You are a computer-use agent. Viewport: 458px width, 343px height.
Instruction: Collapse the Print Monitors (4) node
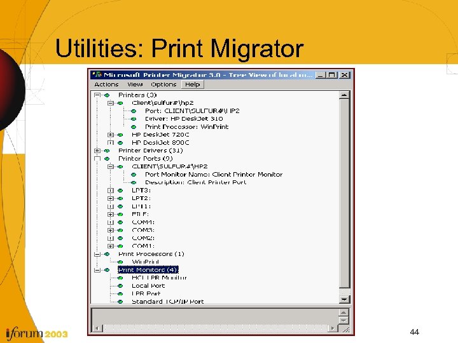[97, 270]
